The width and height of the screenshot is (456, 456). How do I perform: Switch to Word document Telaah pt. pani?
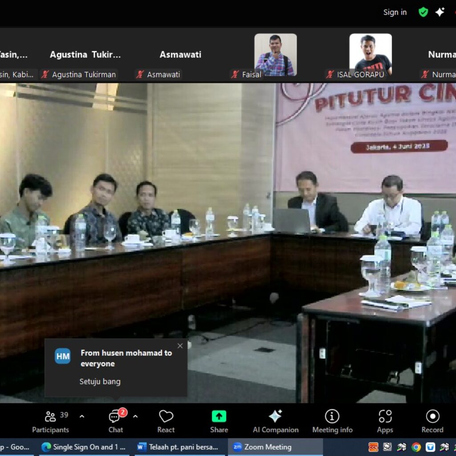pos(178,447)
